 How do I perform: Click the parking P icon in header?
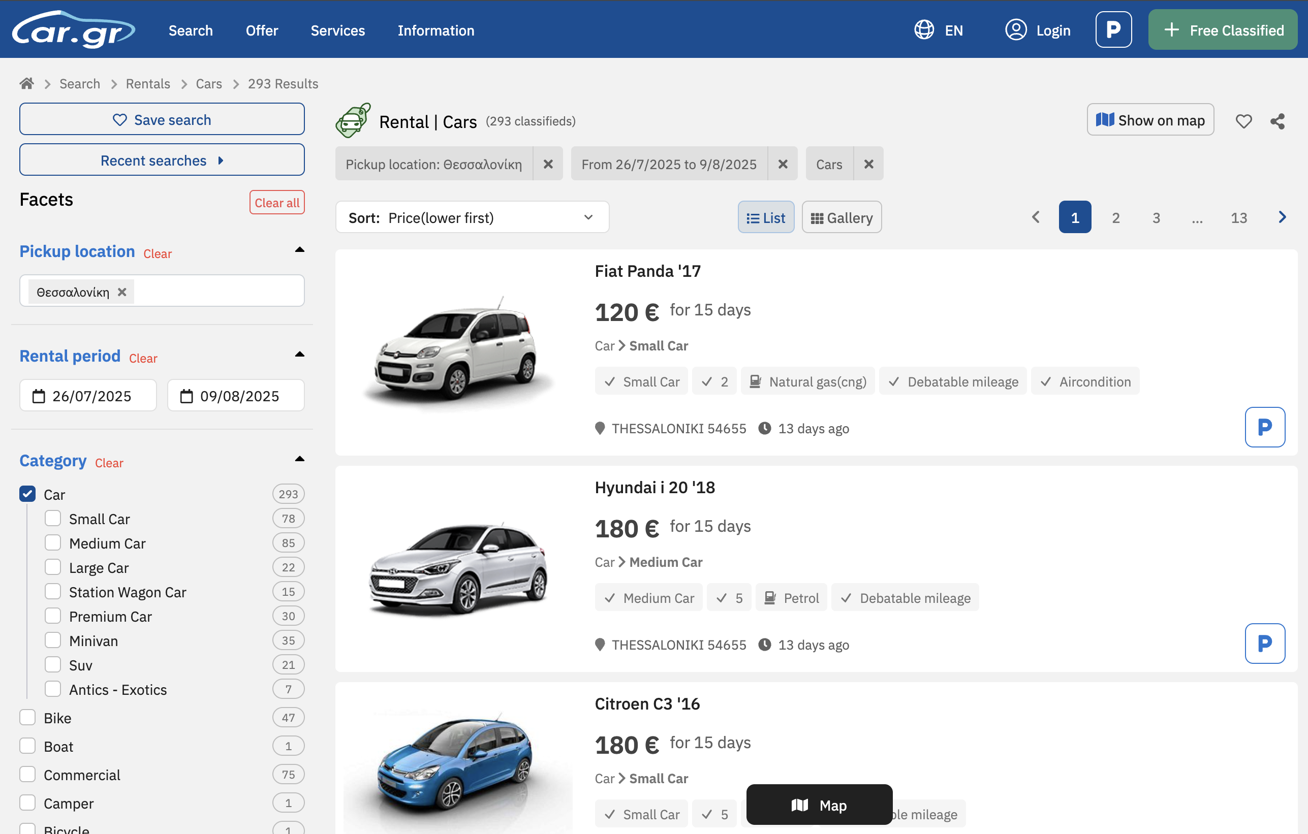(1113, 30)
